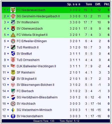Click the FC Bierbach green shield crest

tap(13, 91)
